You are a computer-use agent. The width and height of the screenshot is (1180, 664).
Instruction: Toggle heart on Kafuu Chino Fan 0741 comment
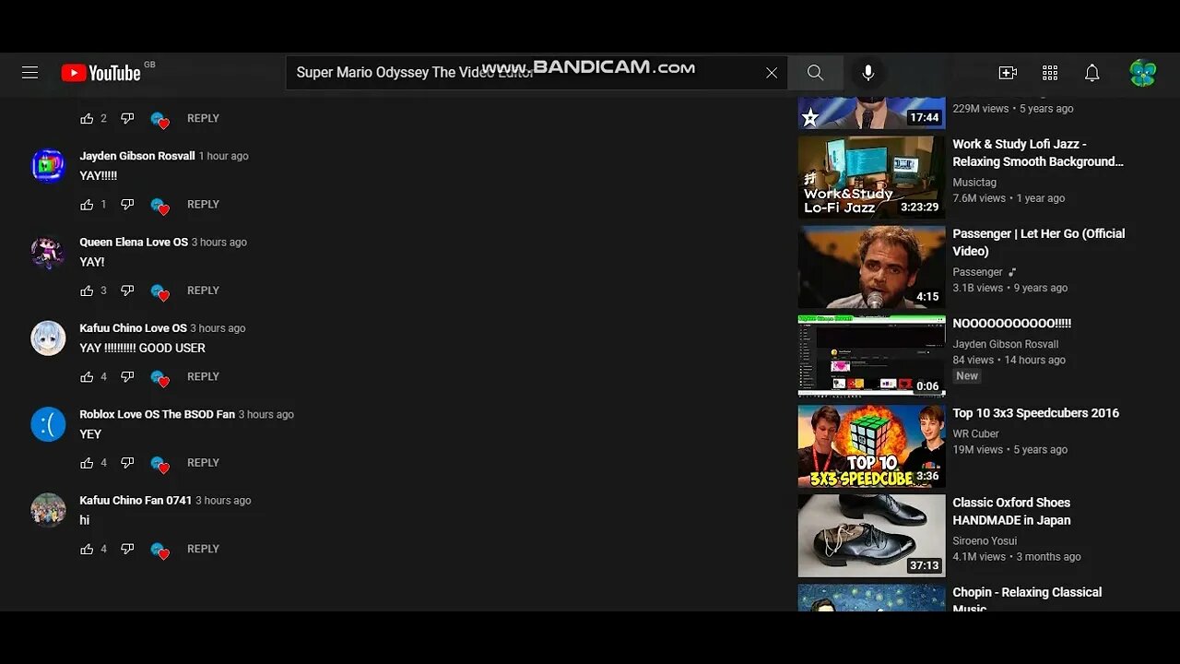pyautogui.click(x=160, y=550)
